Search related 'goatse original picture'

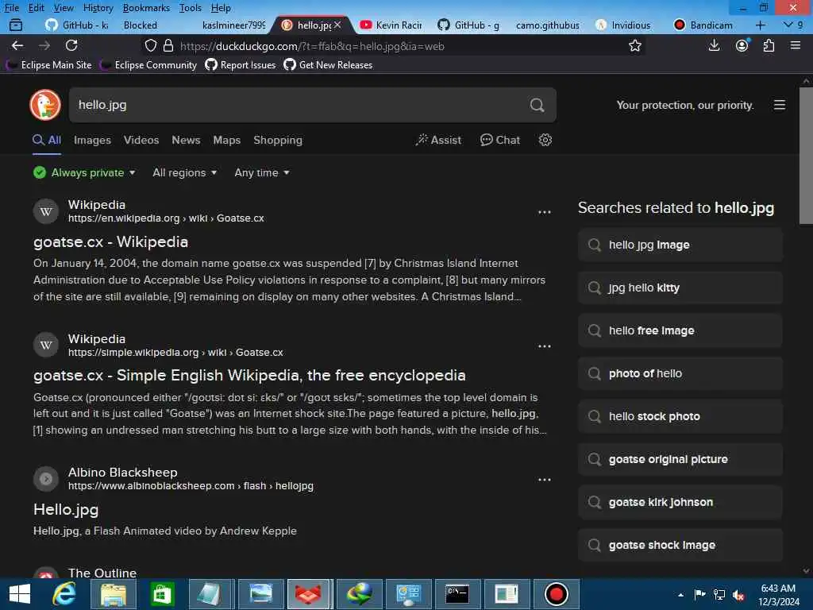tap(680, 460)
